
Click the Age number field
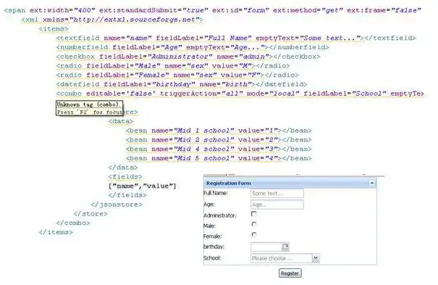(x=277, y=205)
